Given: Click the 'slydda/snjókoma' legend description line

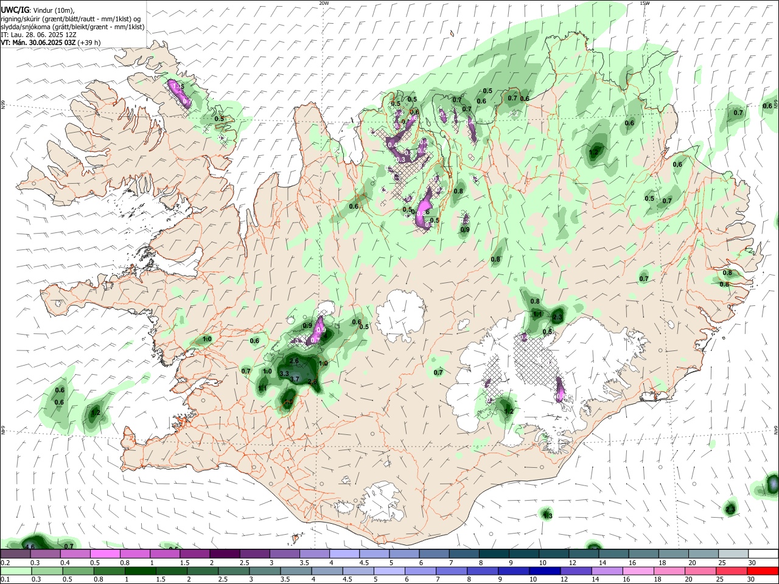Looking at the screenshot, I should (72, 27).
